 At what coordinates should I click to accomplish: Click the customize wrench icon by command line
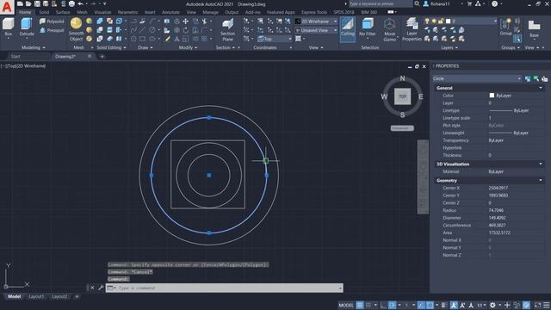click(101, 288)
